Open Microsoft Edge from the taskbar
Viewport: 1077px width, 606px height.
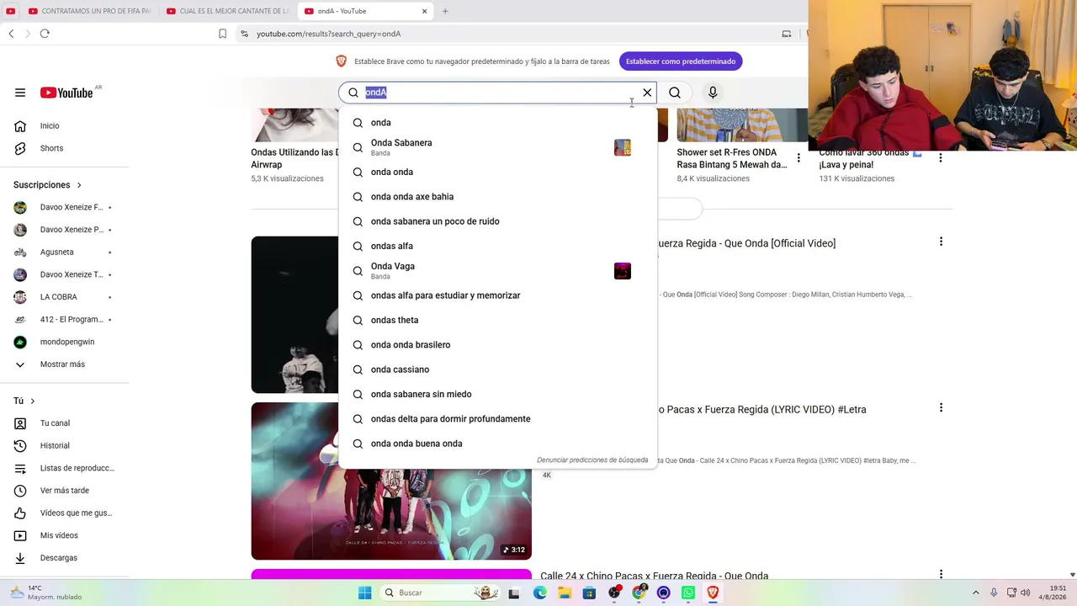click(x=539, y=593)
